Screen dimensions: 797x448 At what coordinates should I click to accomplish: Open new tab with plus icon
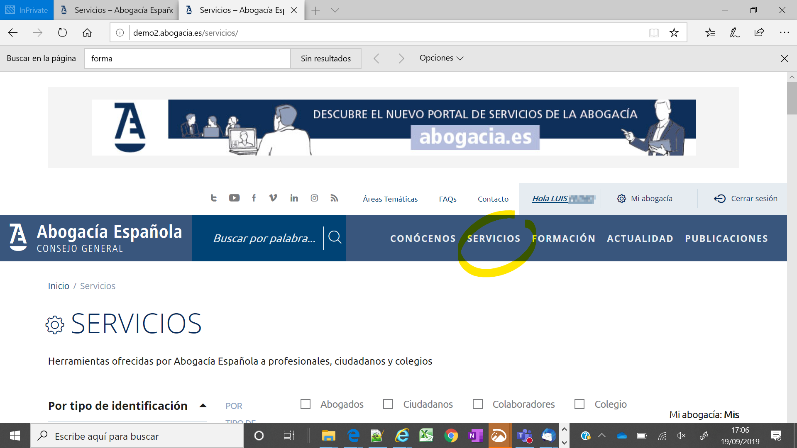coord(315,10)
